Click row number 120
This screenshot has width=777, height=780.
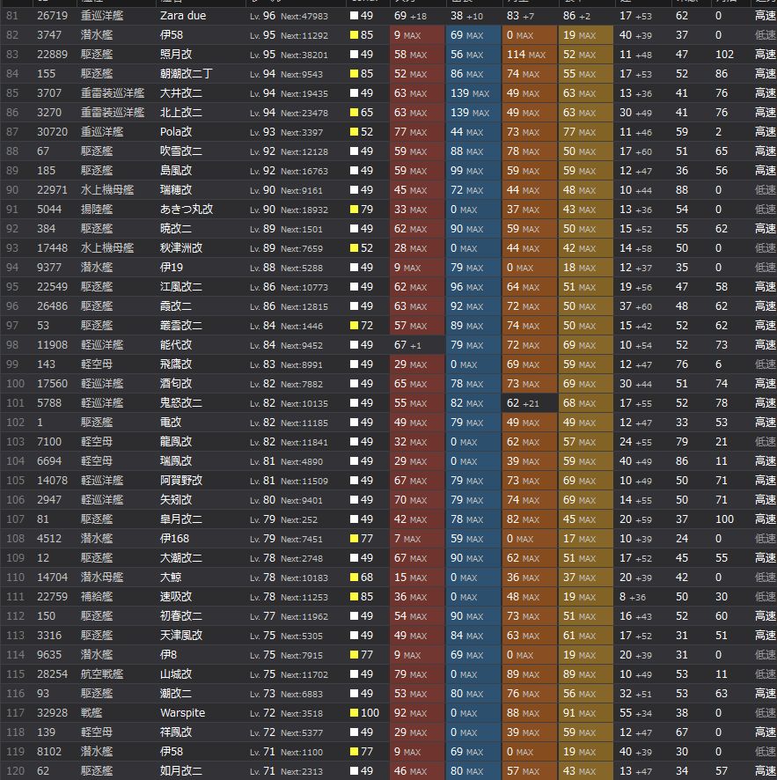[16, 771]
